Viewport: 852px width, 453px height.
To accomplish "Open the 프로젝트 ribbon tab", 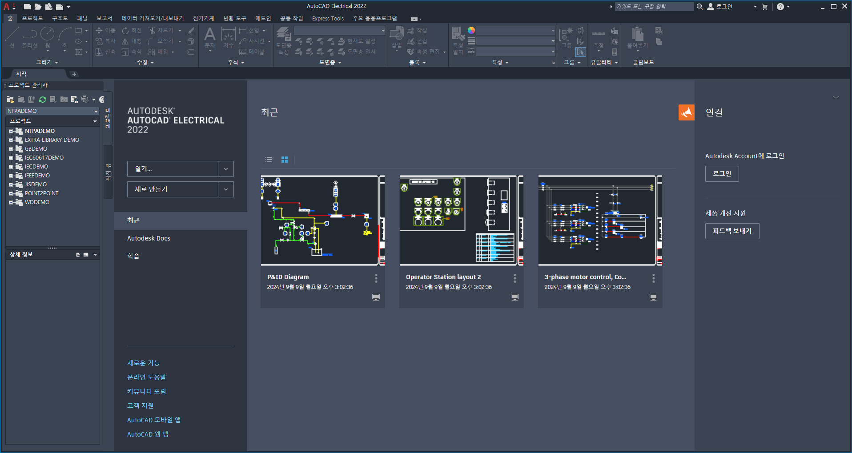I will 32,18.
